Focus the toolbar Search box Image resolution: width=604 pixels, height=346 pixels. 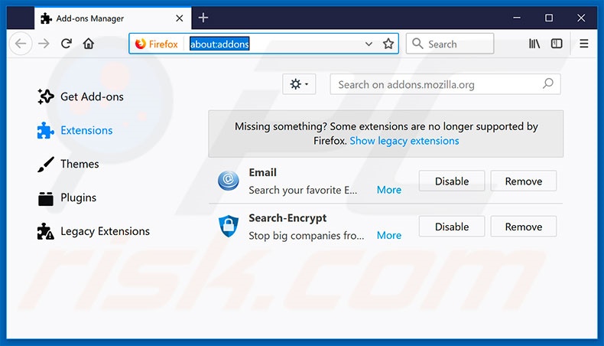tap(450, 44)
